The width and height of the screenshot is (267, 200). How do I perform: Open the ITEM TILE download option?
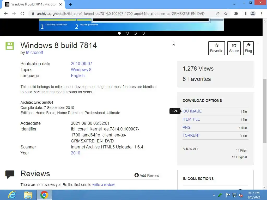191,119
